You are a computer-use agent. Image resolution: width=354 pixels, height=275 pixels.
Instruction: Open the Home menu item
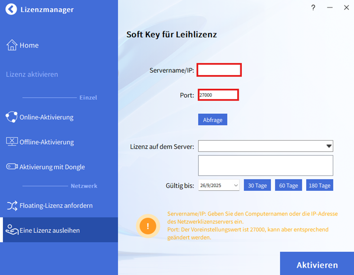tap(29, 45)
